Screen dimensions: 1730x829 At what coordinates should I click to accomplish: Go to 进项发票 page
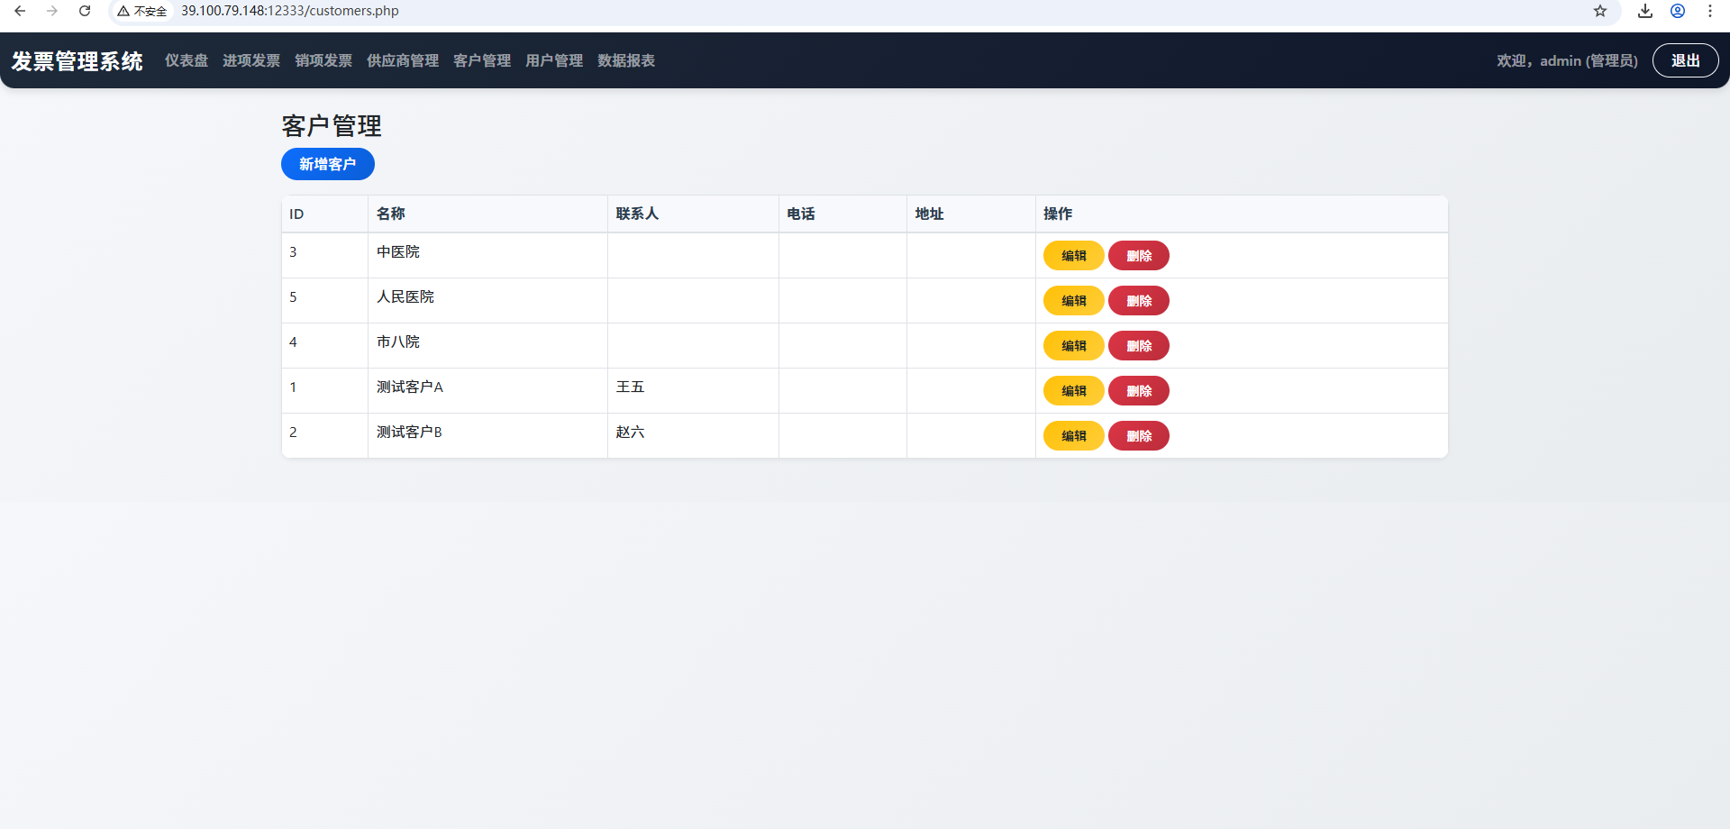coord(251,60)
